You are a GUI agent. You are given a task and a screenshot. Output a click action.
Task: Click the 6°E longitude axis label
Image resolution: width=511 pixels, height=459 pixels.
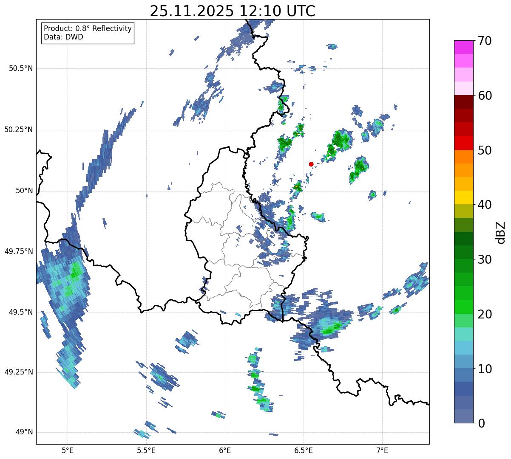click(225, 450)
